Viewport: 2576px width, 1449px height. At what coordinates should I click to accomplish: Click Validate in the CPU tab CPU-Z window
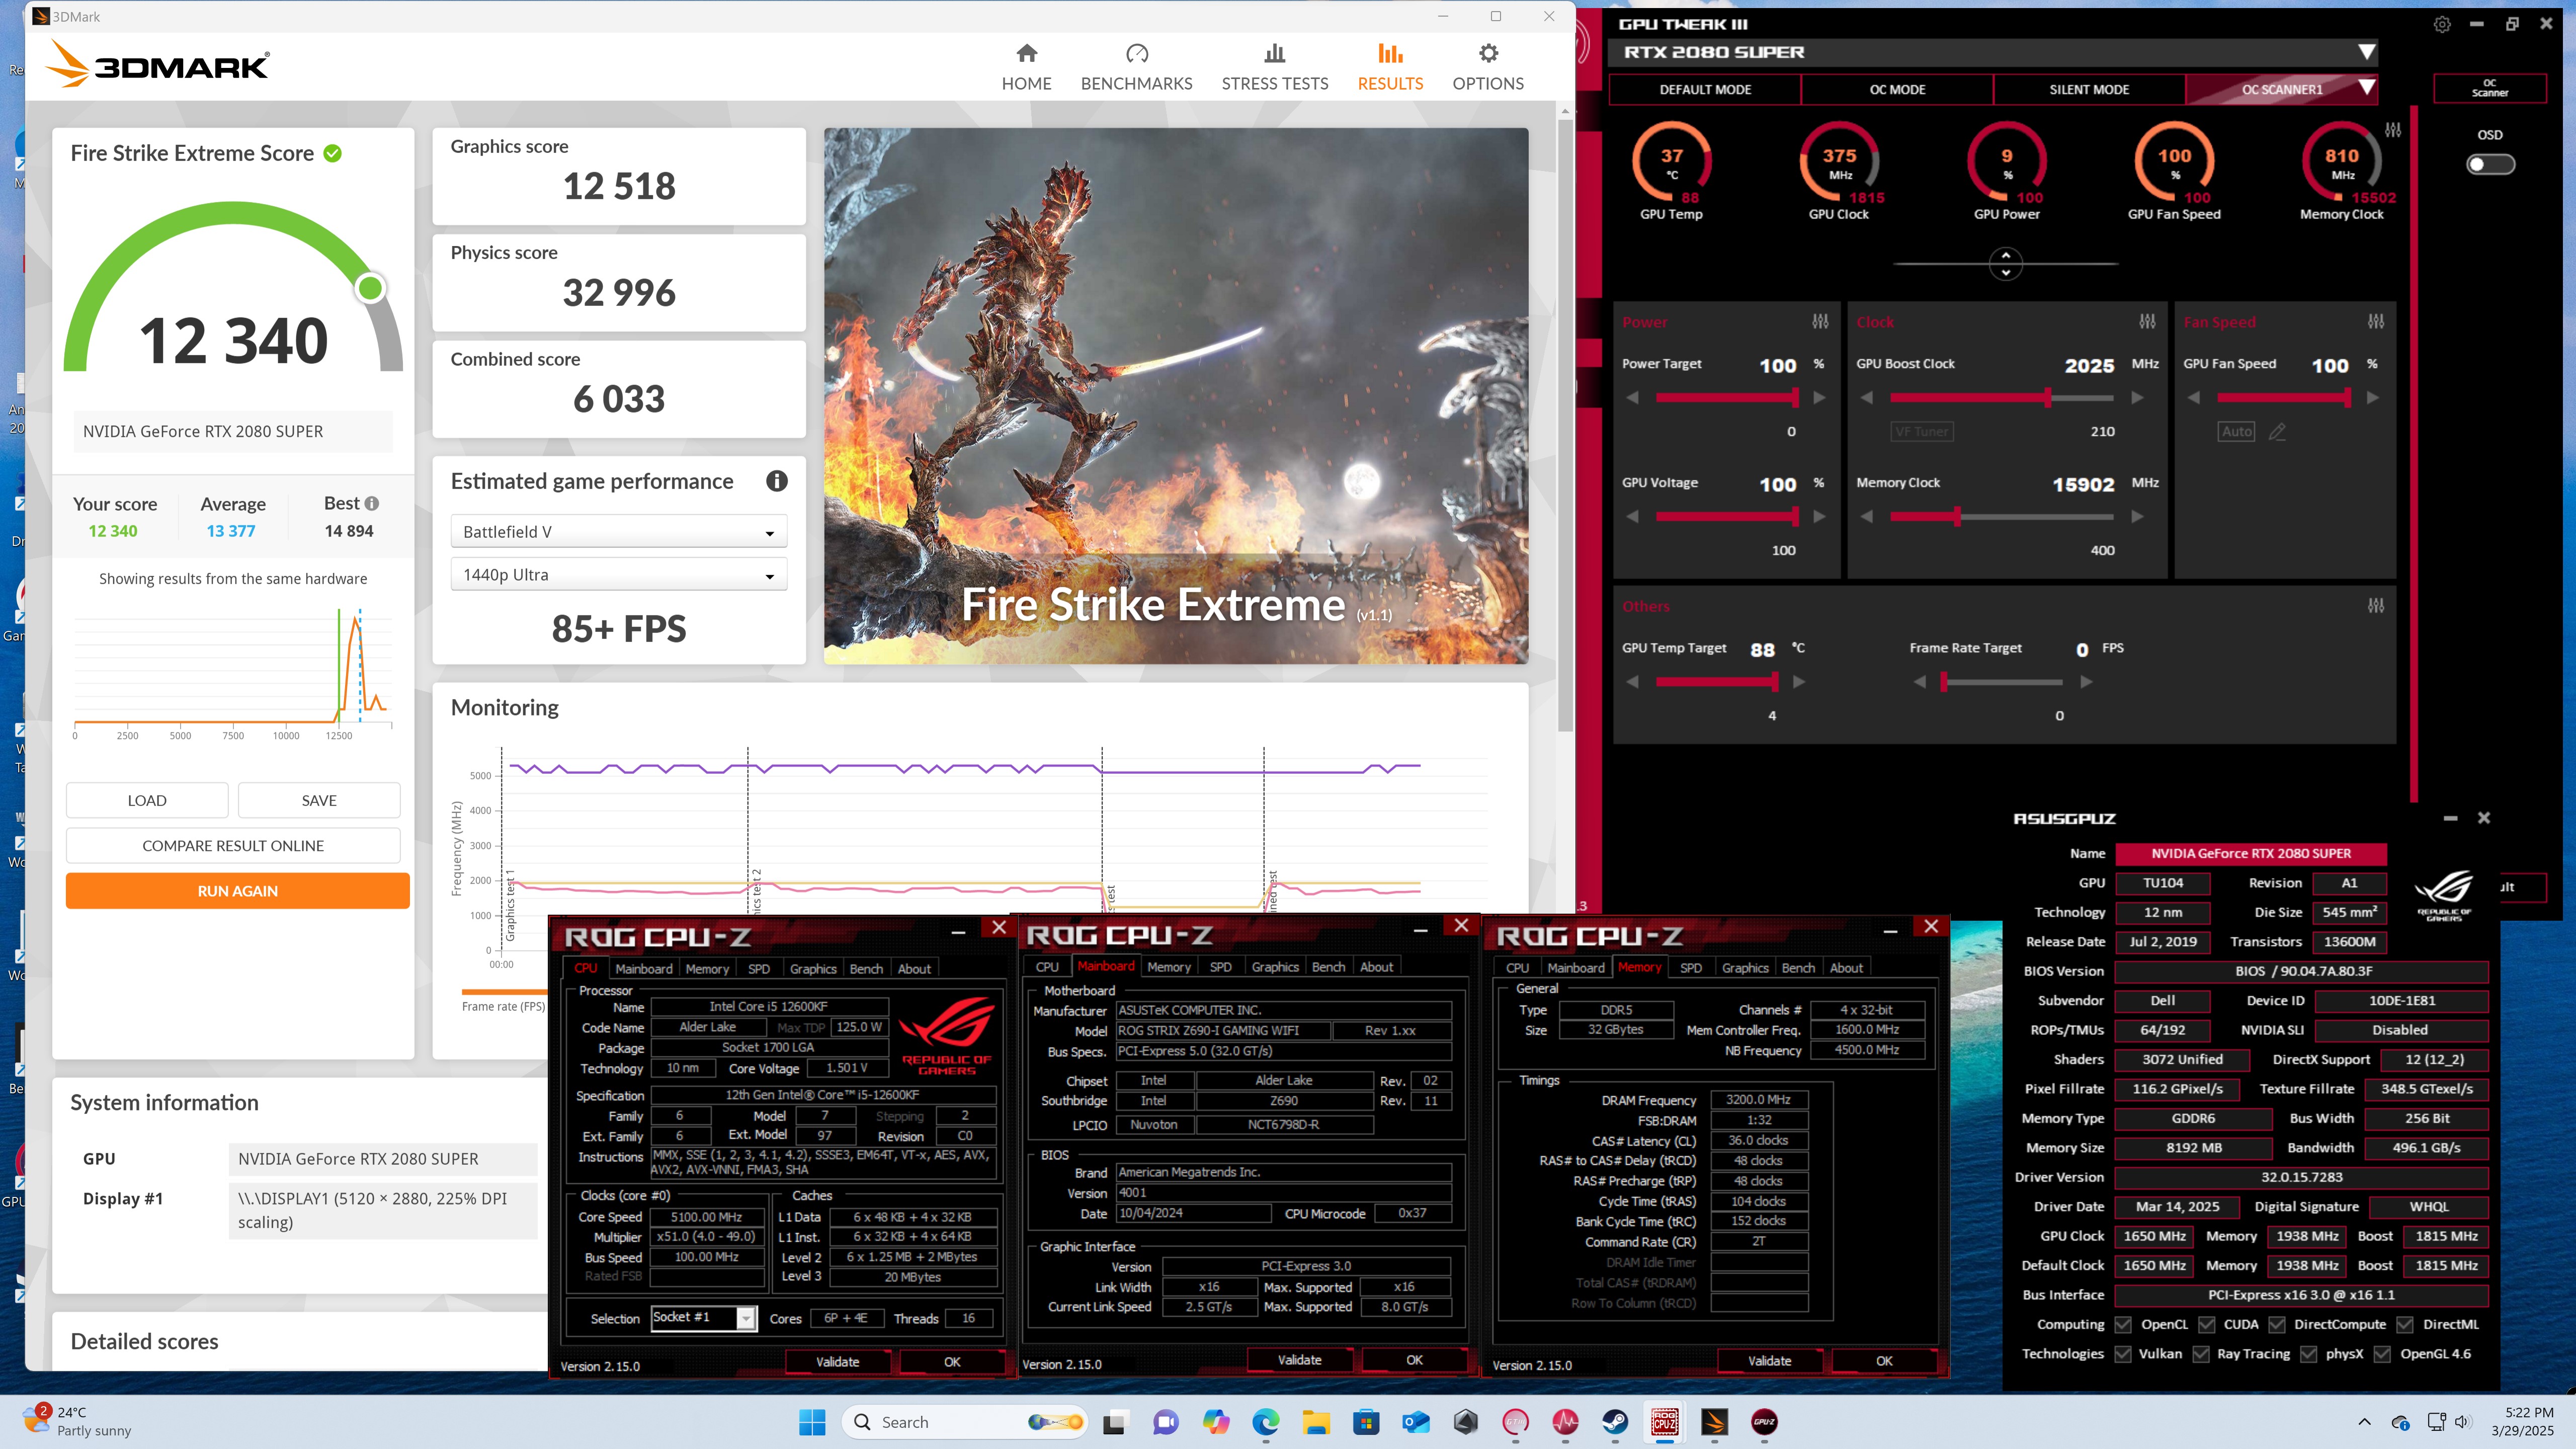click(x=838, y=1362)
